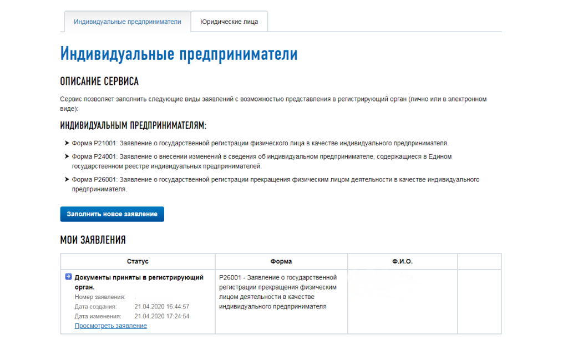This screenshot has width=568, height=345.
Task: Click the blue arrow status icon
Action: pyautogui.click(x=68, y=277)
